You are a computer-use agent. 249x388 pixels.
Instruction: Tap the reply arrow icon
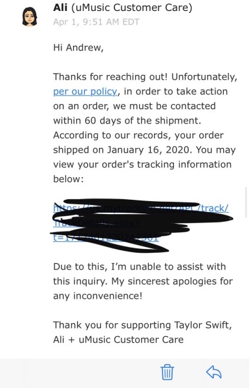point(214,372)
